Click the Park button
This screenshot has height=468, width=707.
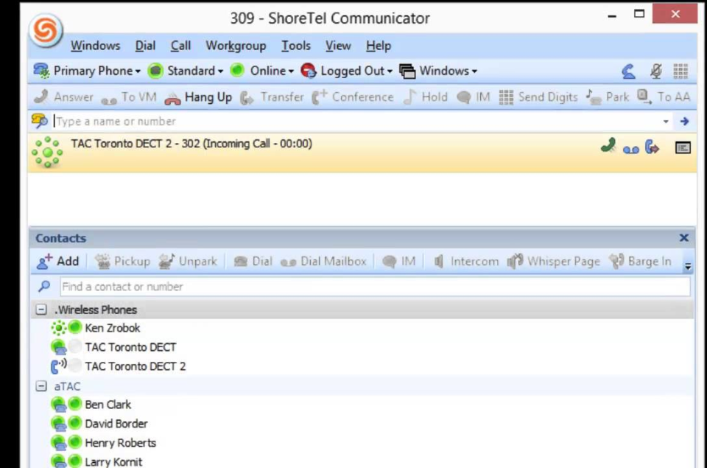click(608, 97)
